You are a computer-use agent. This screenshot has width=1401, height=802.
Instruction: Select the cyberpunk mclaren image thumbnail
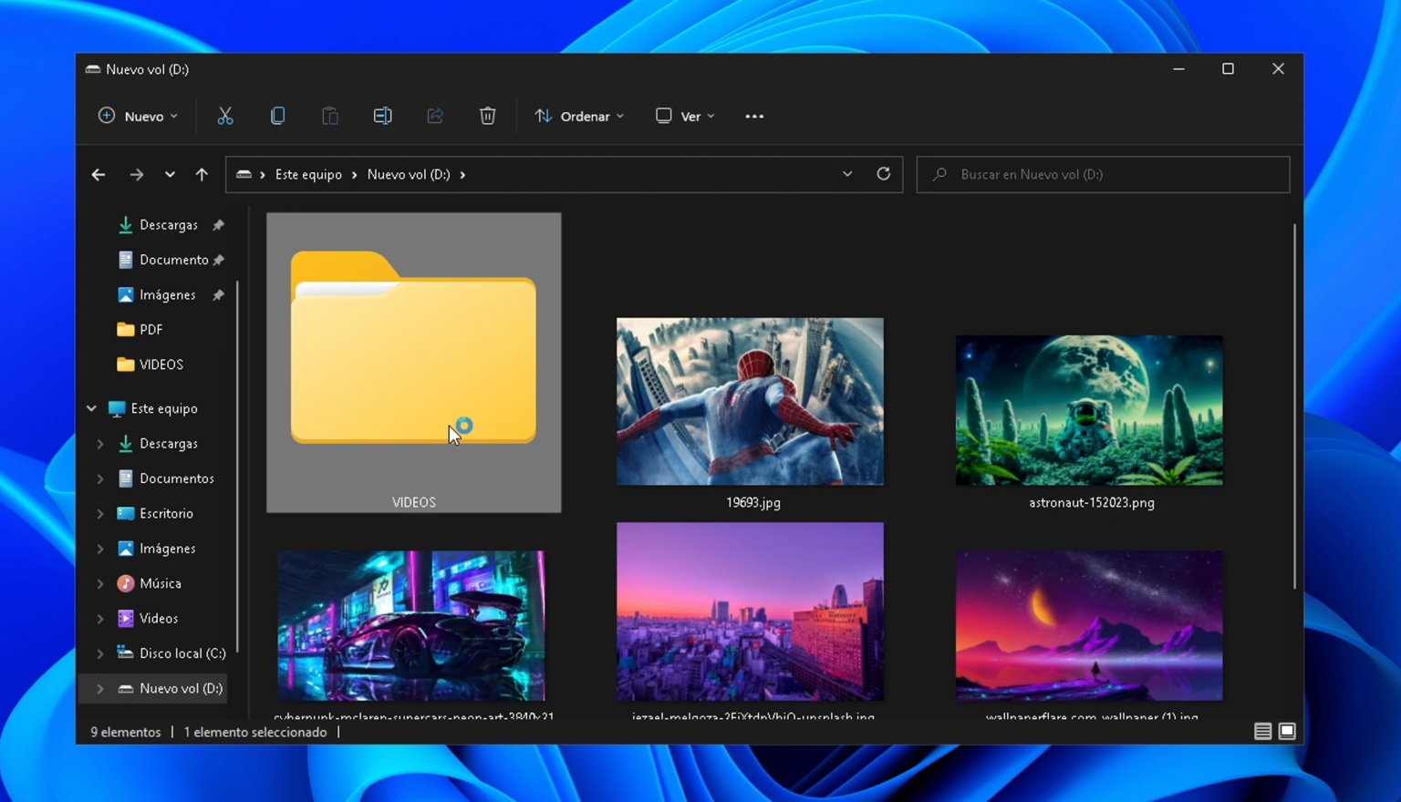[x=410, y=625]
